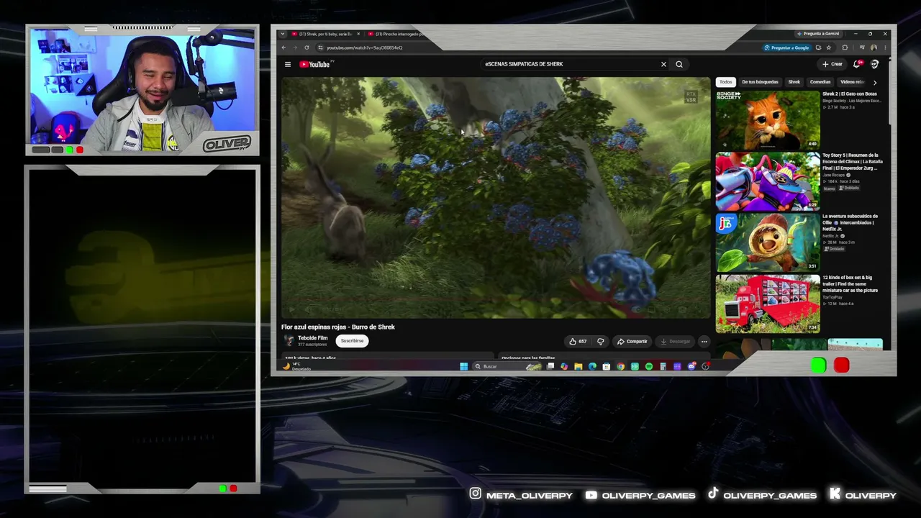
Task: Click Preguntar a Google button
Action: pos(786,47)
